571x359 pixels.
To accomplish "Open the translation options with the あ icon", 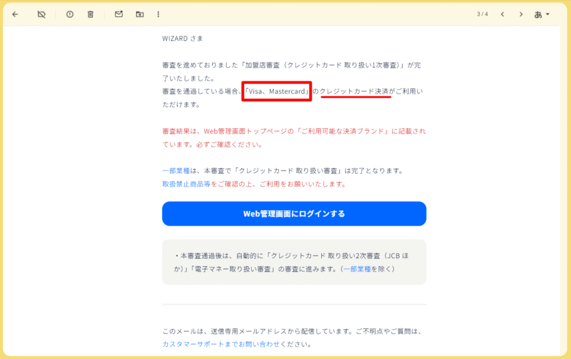I will click(x=539, y=14).
